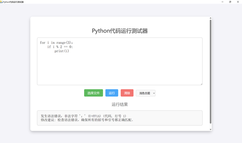Clear the editor with 清除 button
242x143 pixels.
click(x=127, y=93)
